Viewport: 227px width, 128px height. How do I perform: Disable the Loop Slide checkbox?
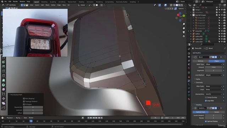(206, 101)
